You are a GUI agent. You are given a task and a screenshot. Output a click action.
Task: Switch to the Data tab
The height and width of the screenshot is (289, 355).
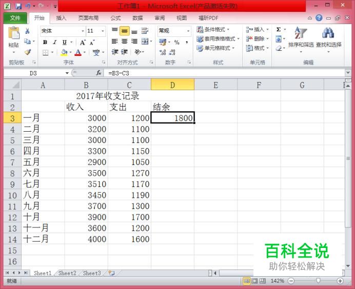[x=137, y=18]
